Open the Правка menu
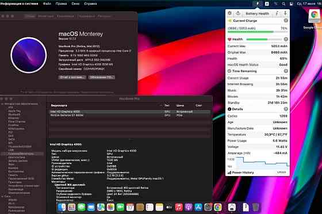This screenshot has width=322, height=214. point(61,3)
